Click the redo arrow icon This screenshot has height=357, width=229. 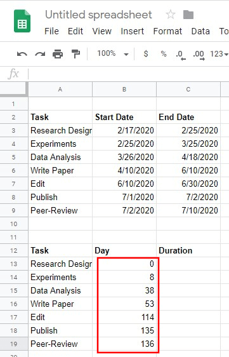pos(40,54)
